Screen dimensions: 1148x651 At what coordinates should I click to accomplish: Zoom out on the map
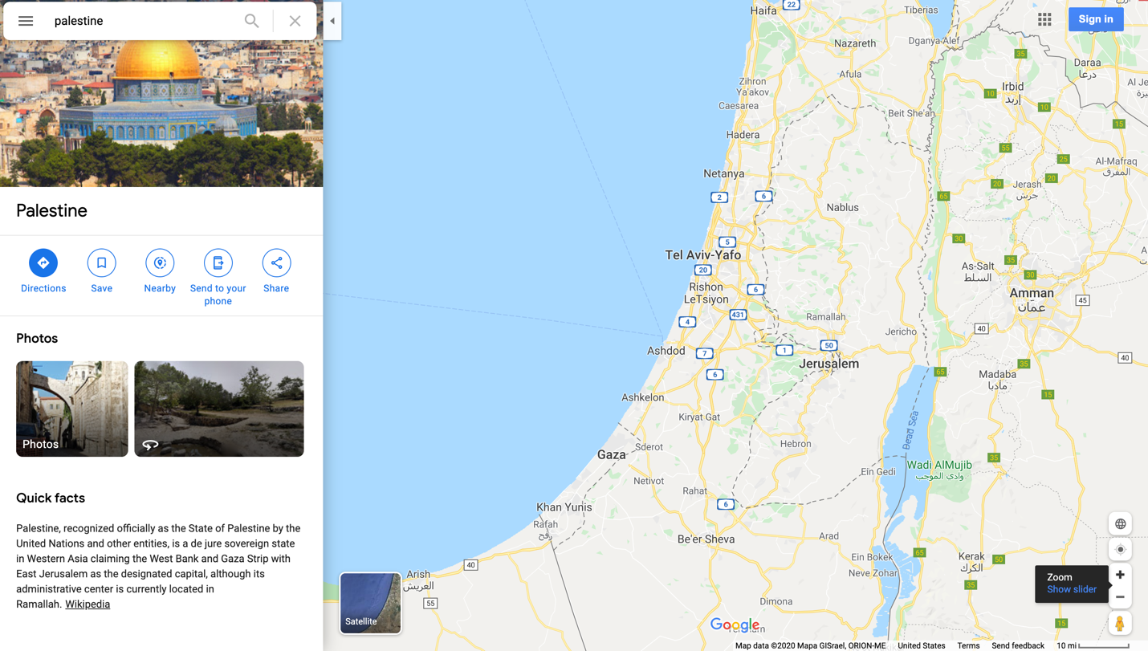[1120, 597]
